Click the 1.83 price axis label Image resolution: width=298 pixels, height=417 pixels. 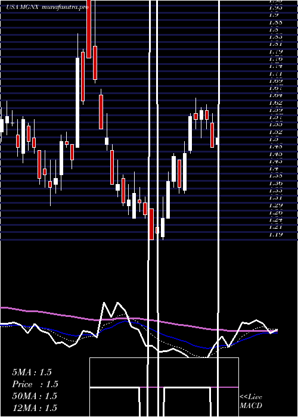[x=275, y=37]
